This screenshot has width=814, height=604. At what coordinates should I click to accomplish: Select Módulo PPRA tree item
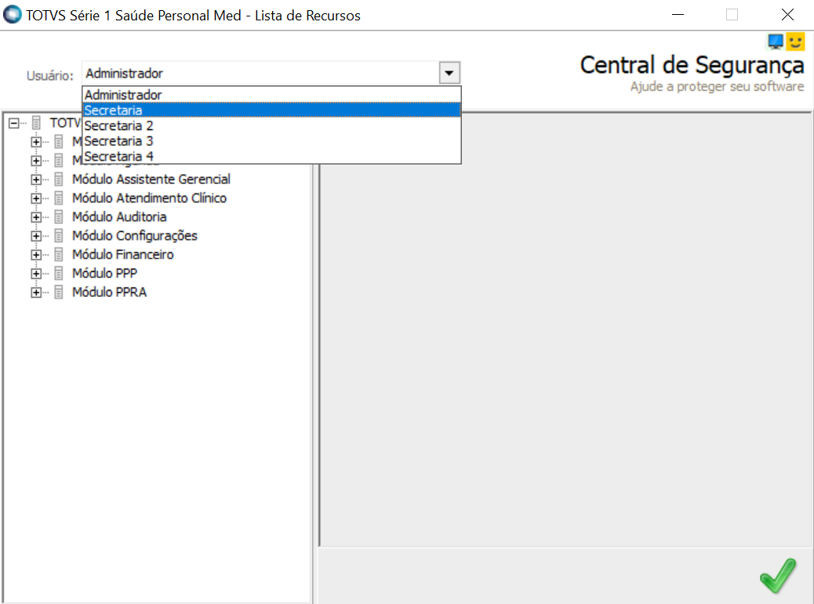[x=109, y=292]
